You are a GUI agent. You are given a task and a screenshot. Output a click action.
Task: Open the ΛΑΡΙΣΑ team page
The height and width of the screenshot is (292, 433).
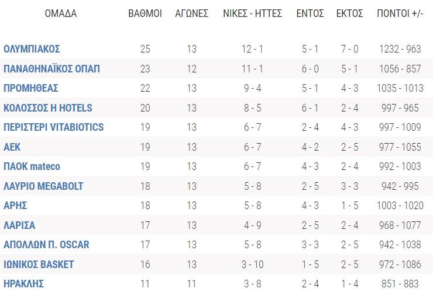19,225
